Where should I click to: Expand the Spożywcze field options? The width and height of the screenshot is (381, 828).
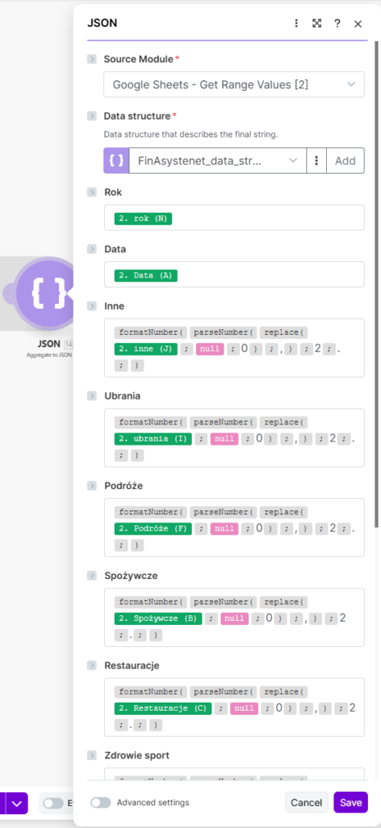coord(92,575)
